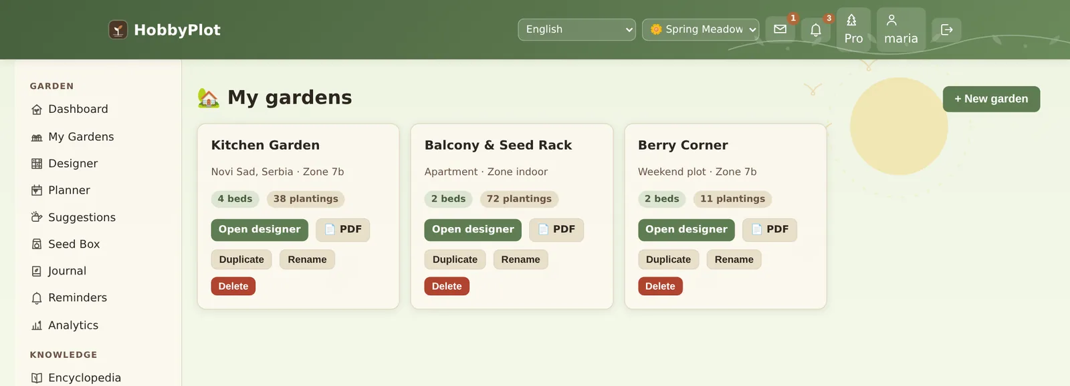Click the '11 plantings' tag
Viewport: 1070px width, 386px height.
732,199
